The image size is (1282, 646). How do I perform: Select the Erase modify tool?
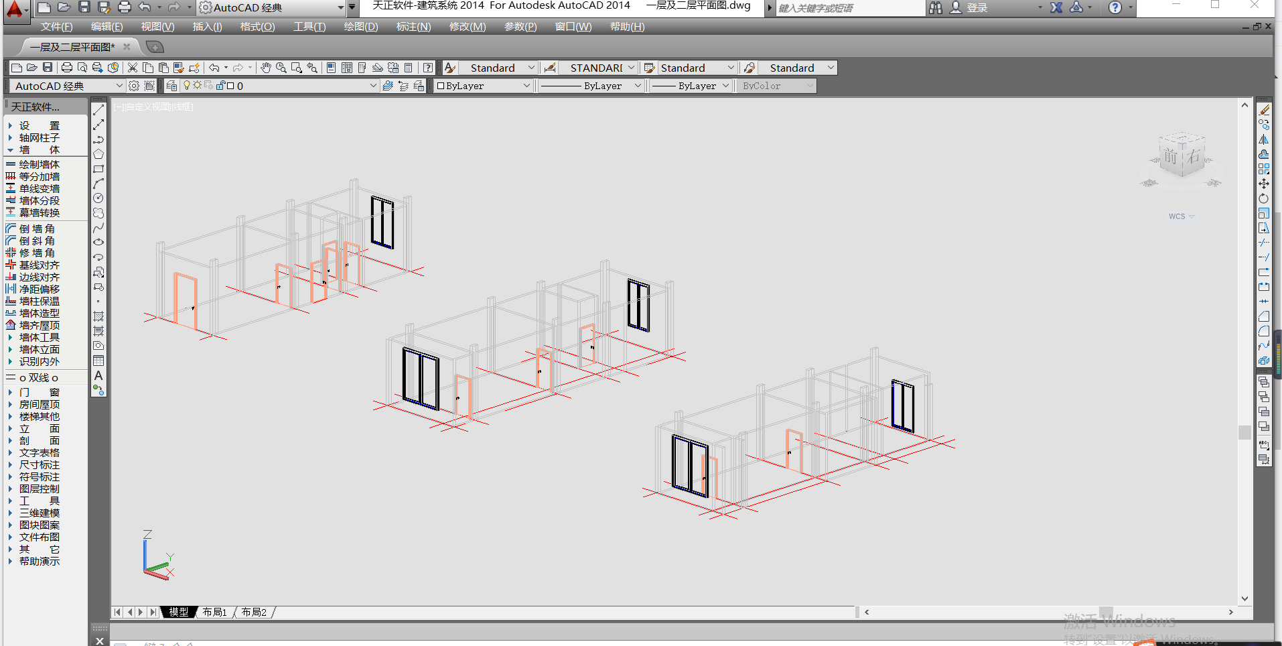[1264, 110]
